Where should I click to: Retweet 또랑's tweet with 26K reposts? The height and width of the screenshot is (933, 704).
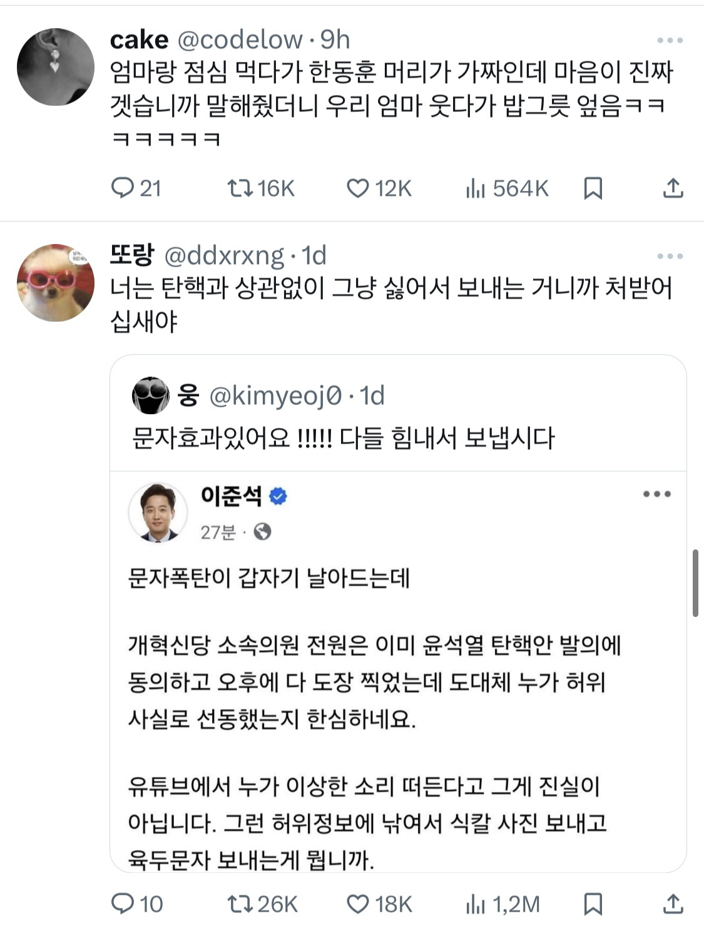pyautogui.click(x=240, y=904)
